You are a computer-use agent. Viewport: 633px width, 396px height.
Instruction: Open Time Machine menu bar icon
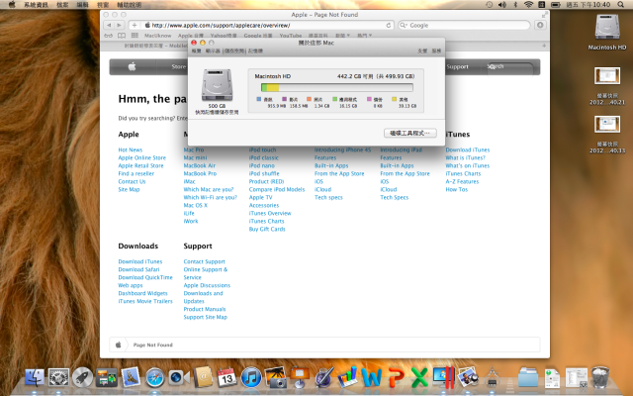(x=489, y=4)
